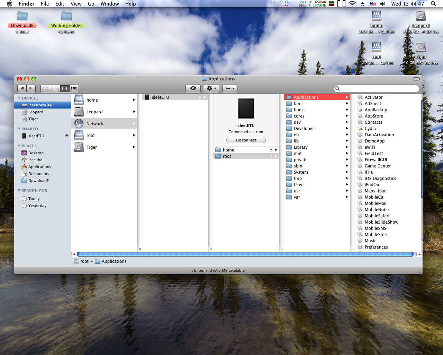Screen dimensions: 443x355
Task: Go back with the left arrow button
Action: [22, 88]
